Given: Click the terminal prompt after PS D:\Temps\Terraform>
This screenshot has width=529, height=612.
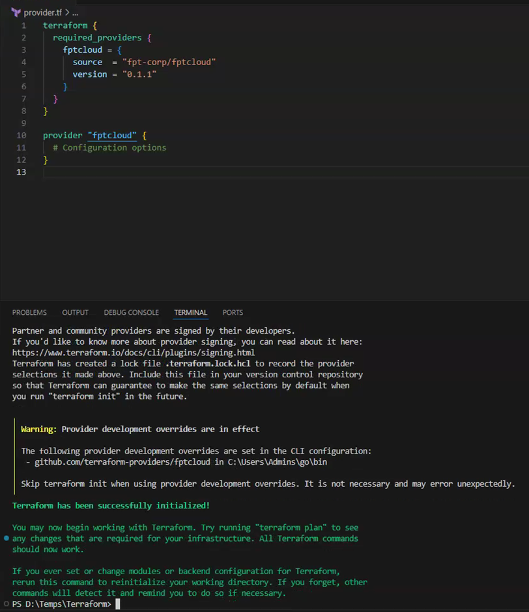Looking at the screenshot, I should click(x=118, y=604).
